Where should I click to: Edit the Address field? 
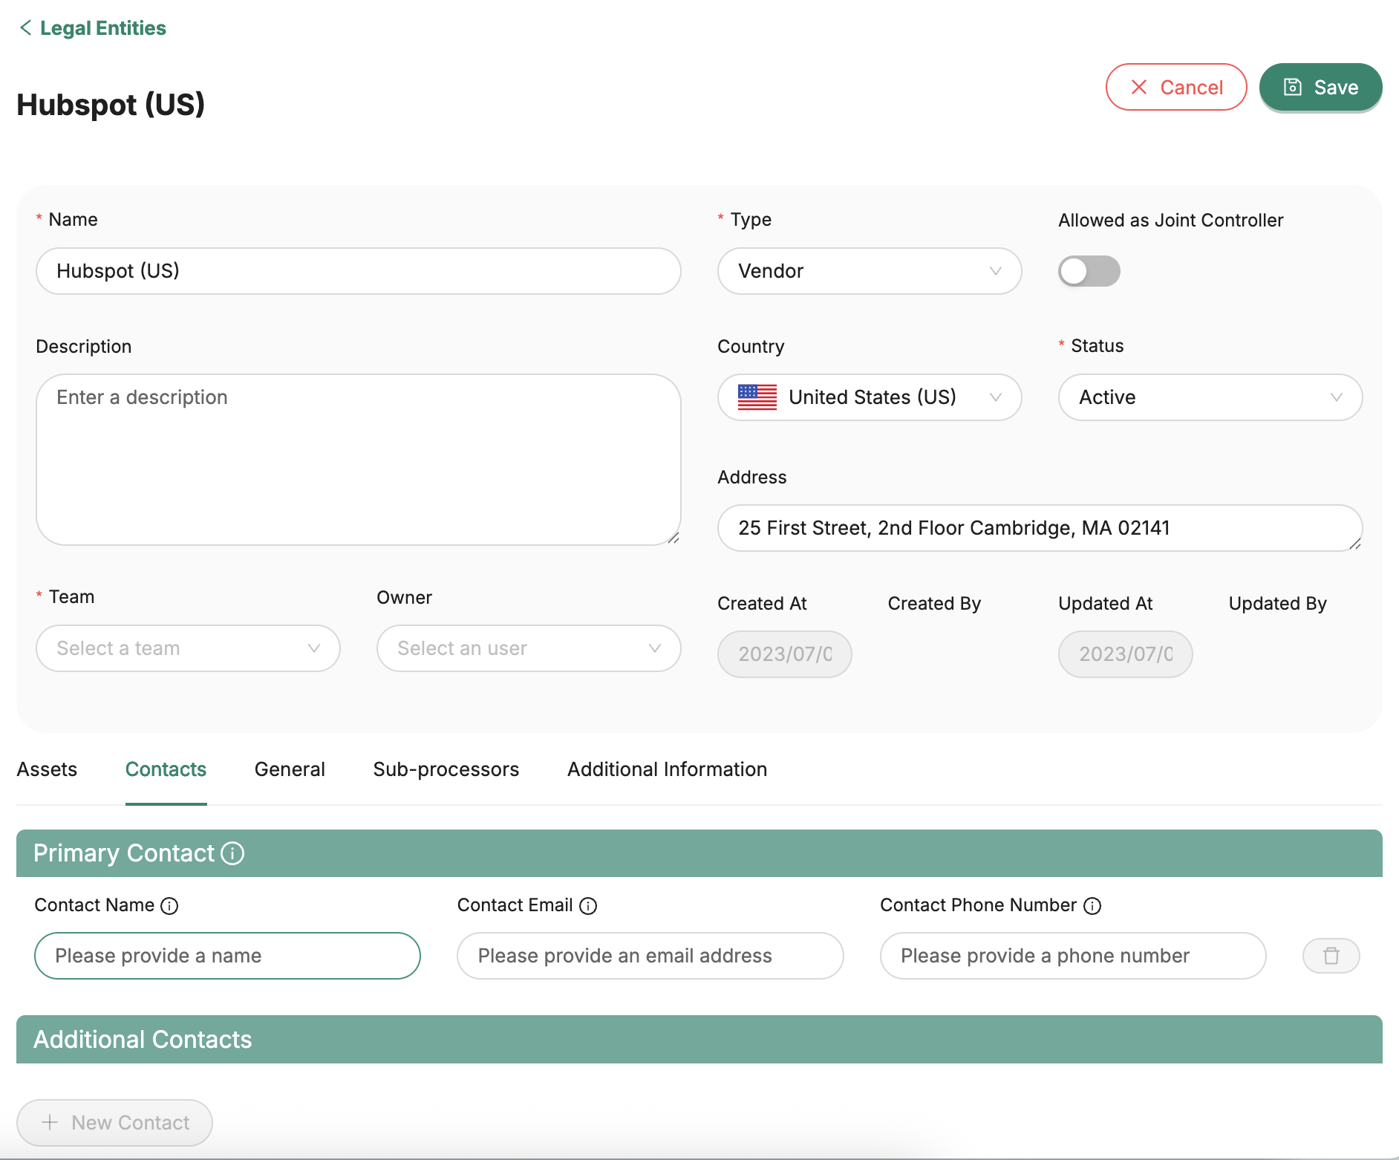pyautogui.click(x=1040, y=528)
